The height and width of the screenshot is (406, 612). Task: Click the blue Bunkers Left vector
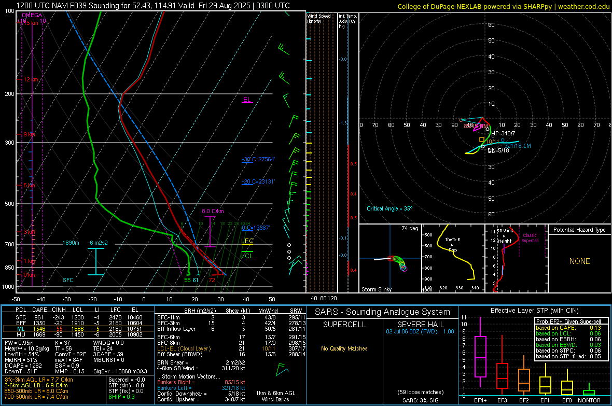[x=201, y=388]
